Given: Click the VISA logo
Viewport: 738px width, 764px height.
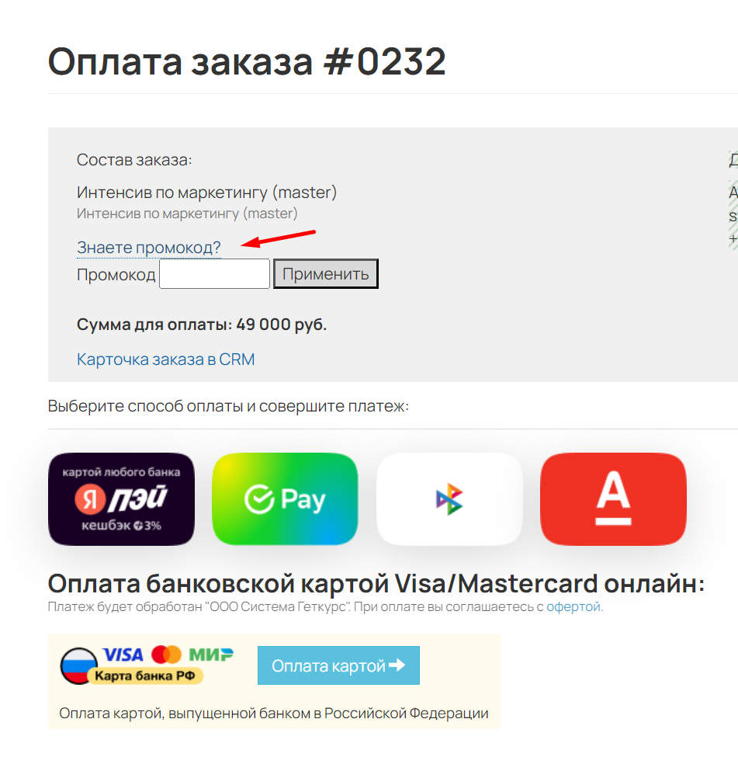Looking at the screenshot, I should click(x=123, y=655).
